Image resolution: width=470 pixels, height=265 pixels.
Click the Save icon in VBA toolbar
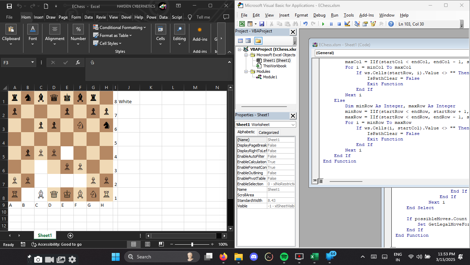click(x=262, y=24)
